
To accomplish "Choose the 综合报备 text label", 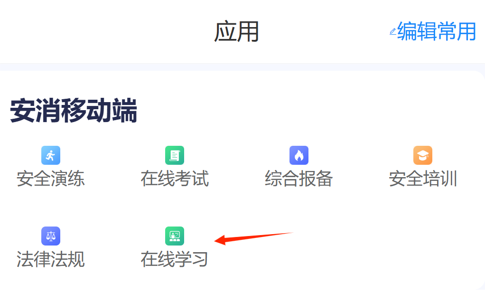I will pyautogui.click(x=299, y=179).
